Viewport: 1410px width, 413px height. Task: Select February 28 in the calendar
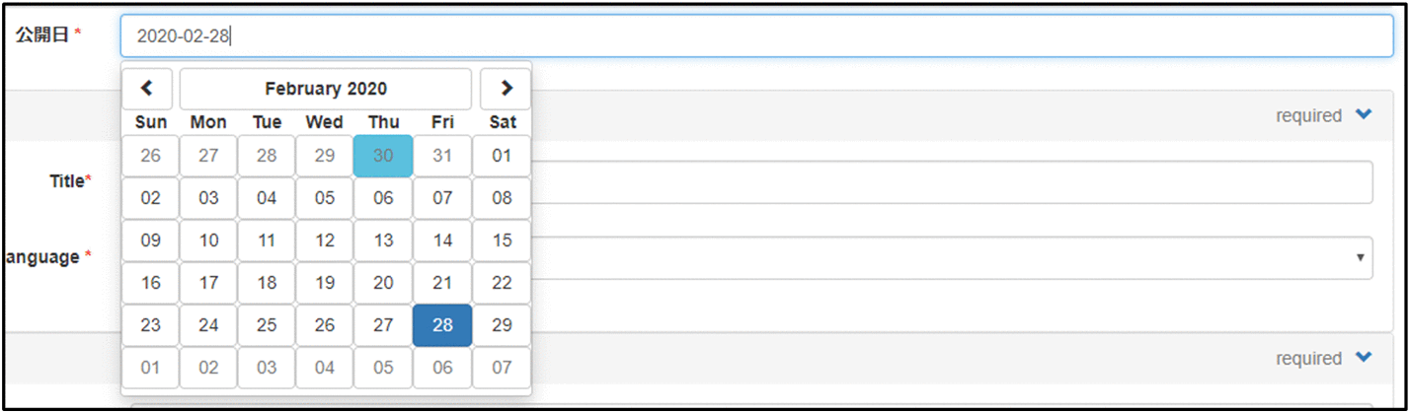(442, 325)
